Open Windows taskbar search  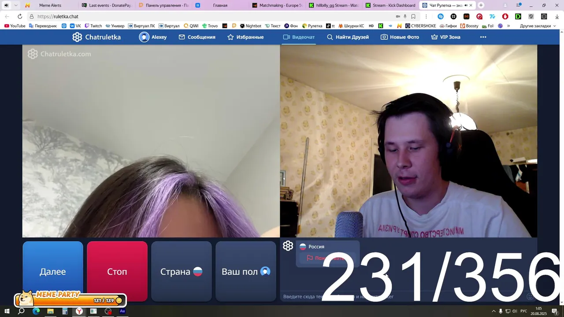tap(21, 311)
